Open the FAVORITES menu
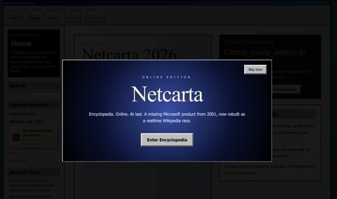Screen dimensions: 337x199 point(56,10)
